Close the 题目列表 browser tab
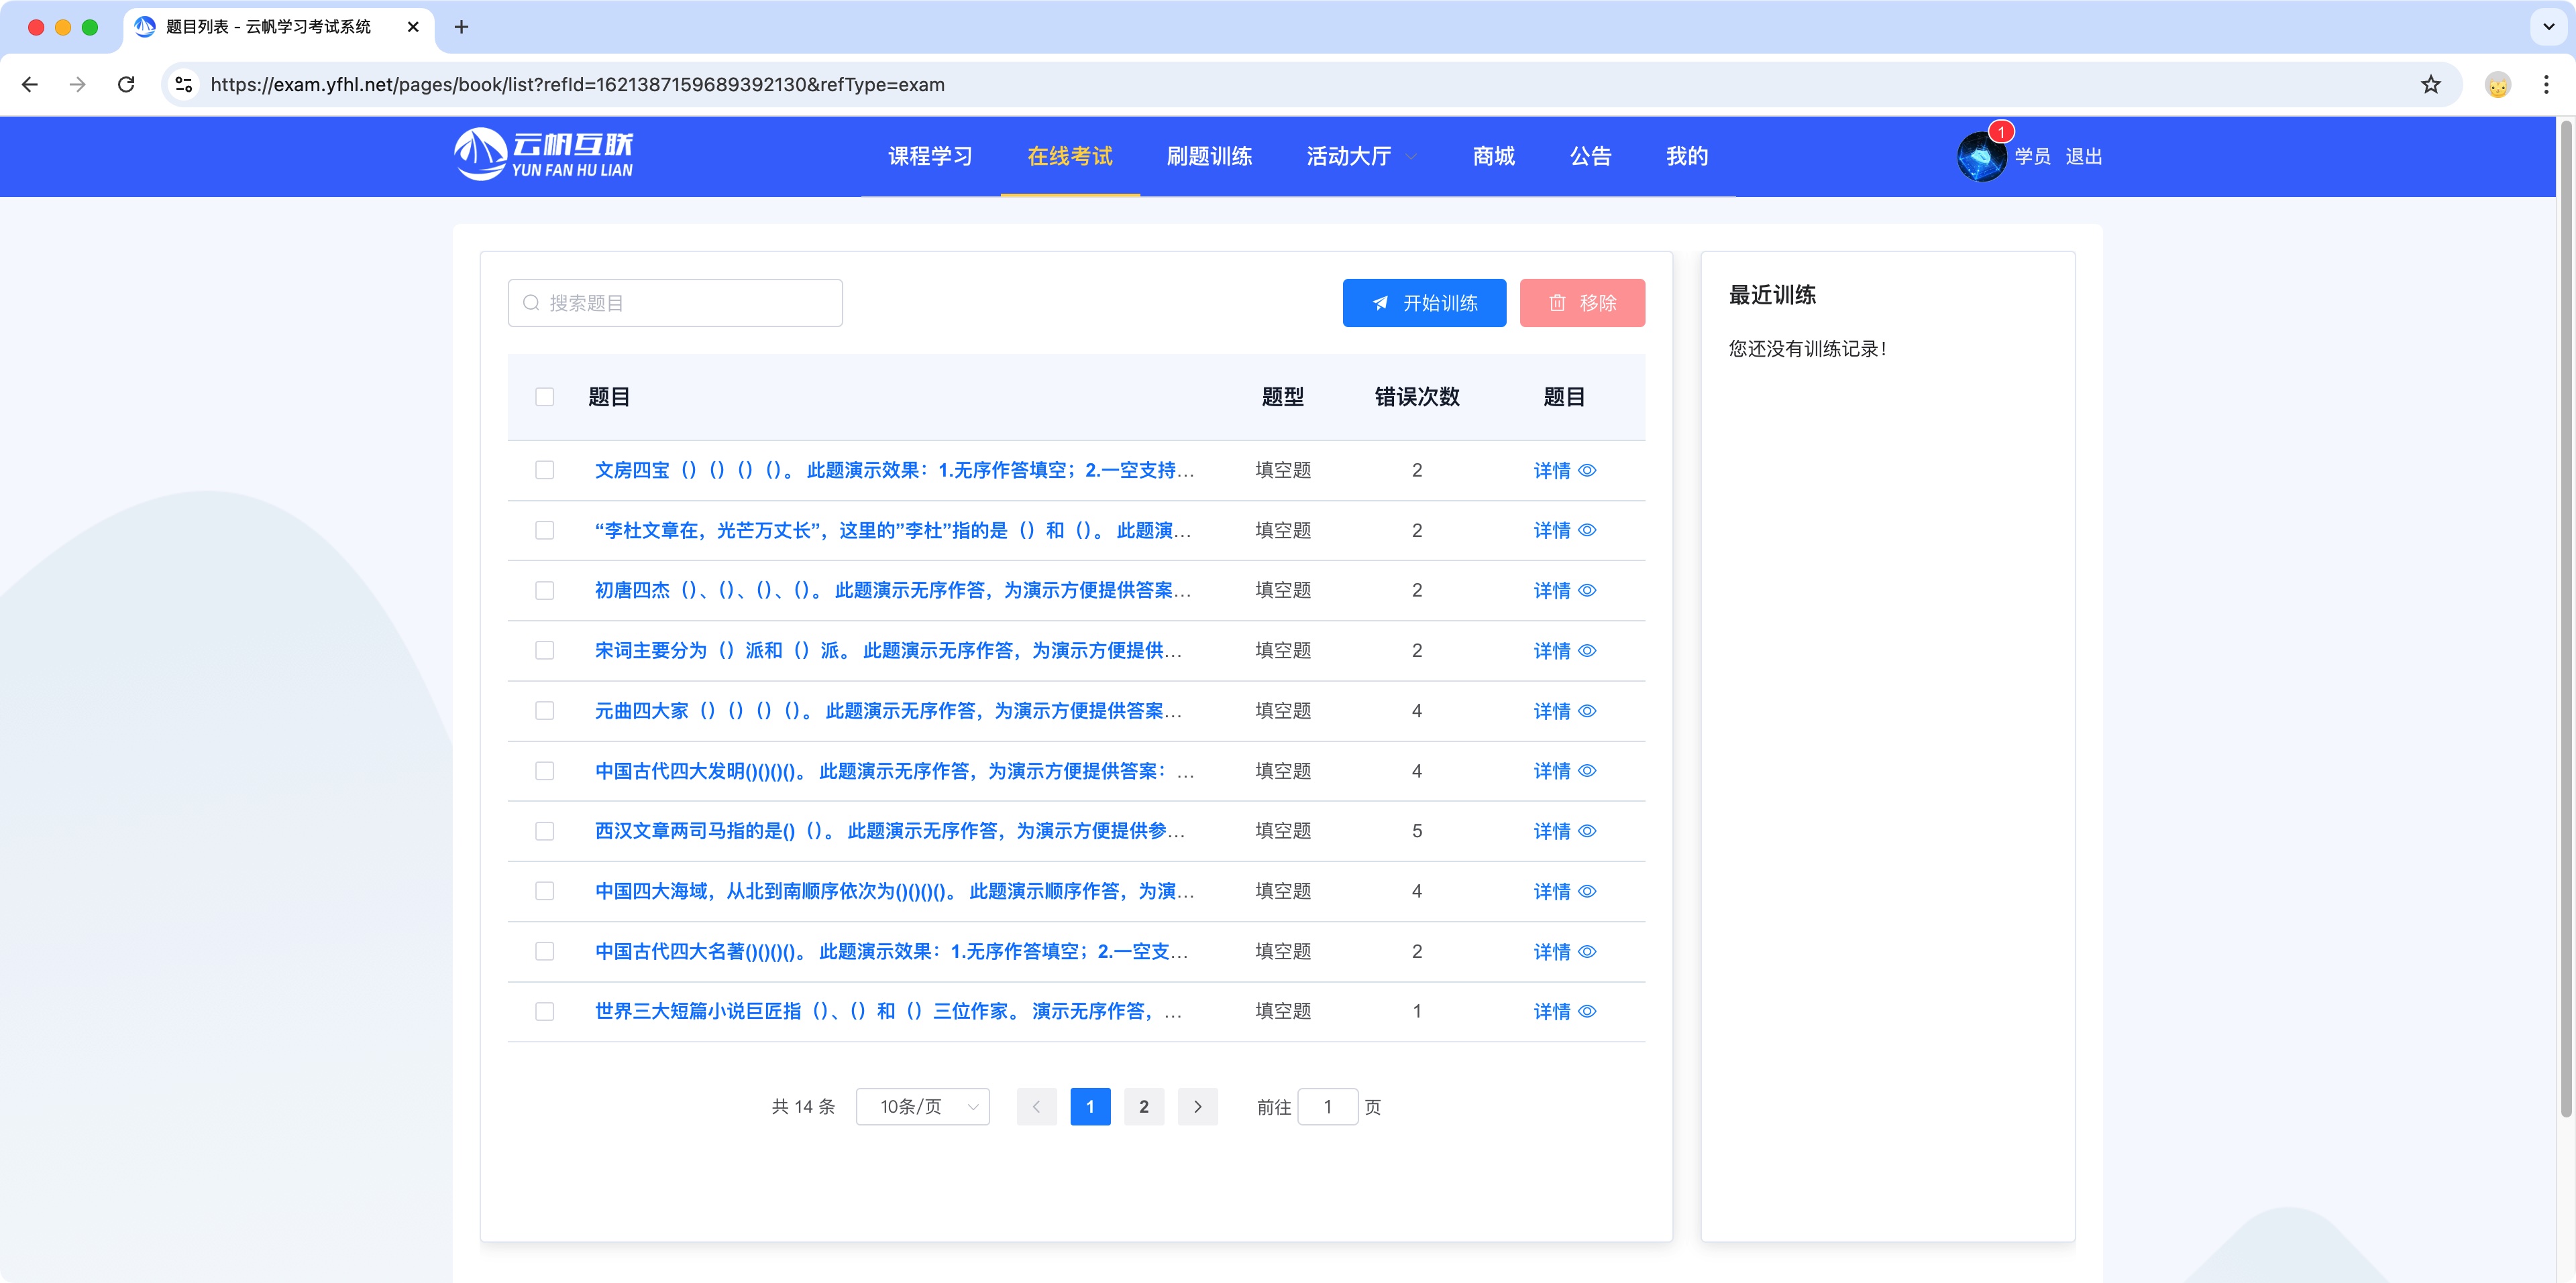The image size is (2576, 1283). 413,27
